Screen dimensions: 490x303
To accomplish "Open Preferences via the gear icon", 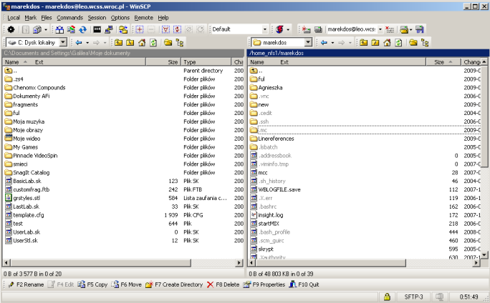I will coord(11,29).
